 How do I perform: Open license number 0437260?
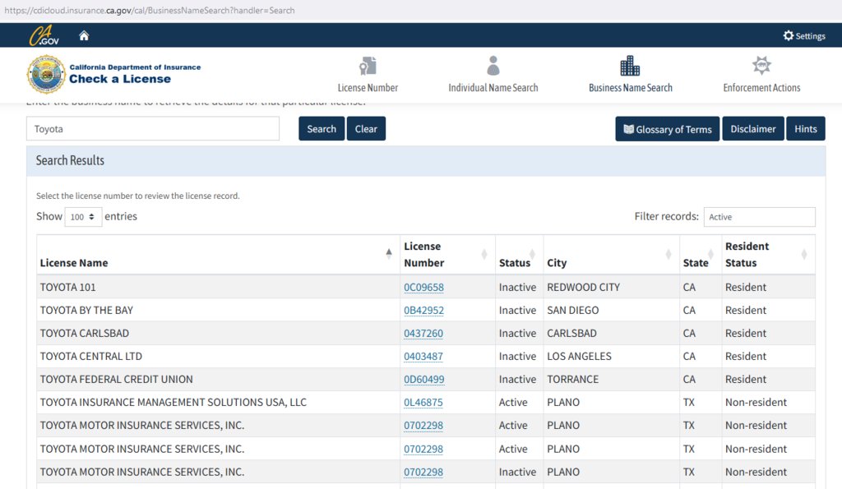(x=423, y=334)
